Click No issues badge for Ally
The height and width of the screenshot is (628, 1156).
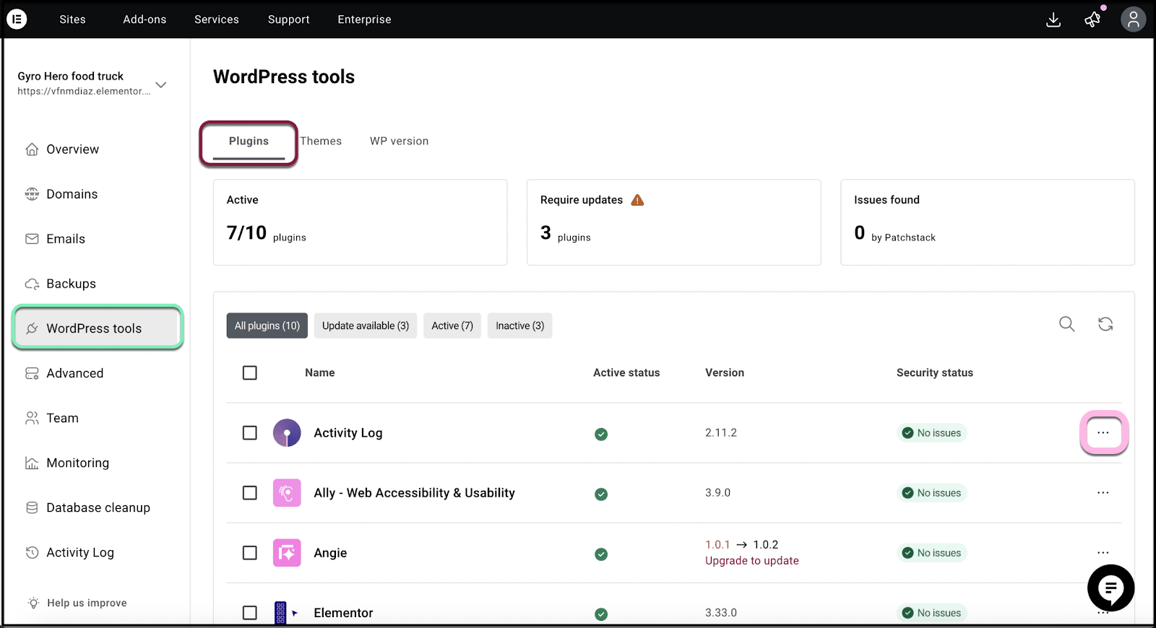pos(932,493)
